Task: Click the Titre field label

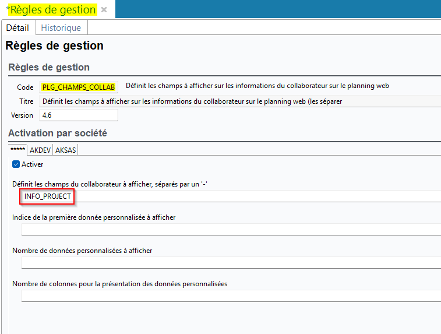Action: 26,101
